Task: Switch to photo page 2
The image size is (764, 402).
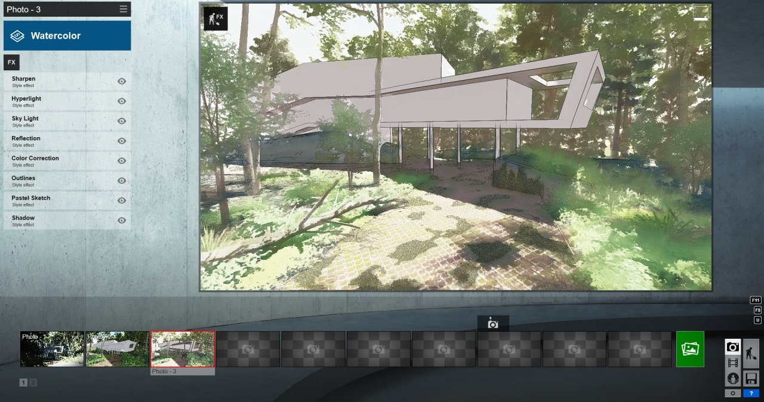Action: point(33,383)
